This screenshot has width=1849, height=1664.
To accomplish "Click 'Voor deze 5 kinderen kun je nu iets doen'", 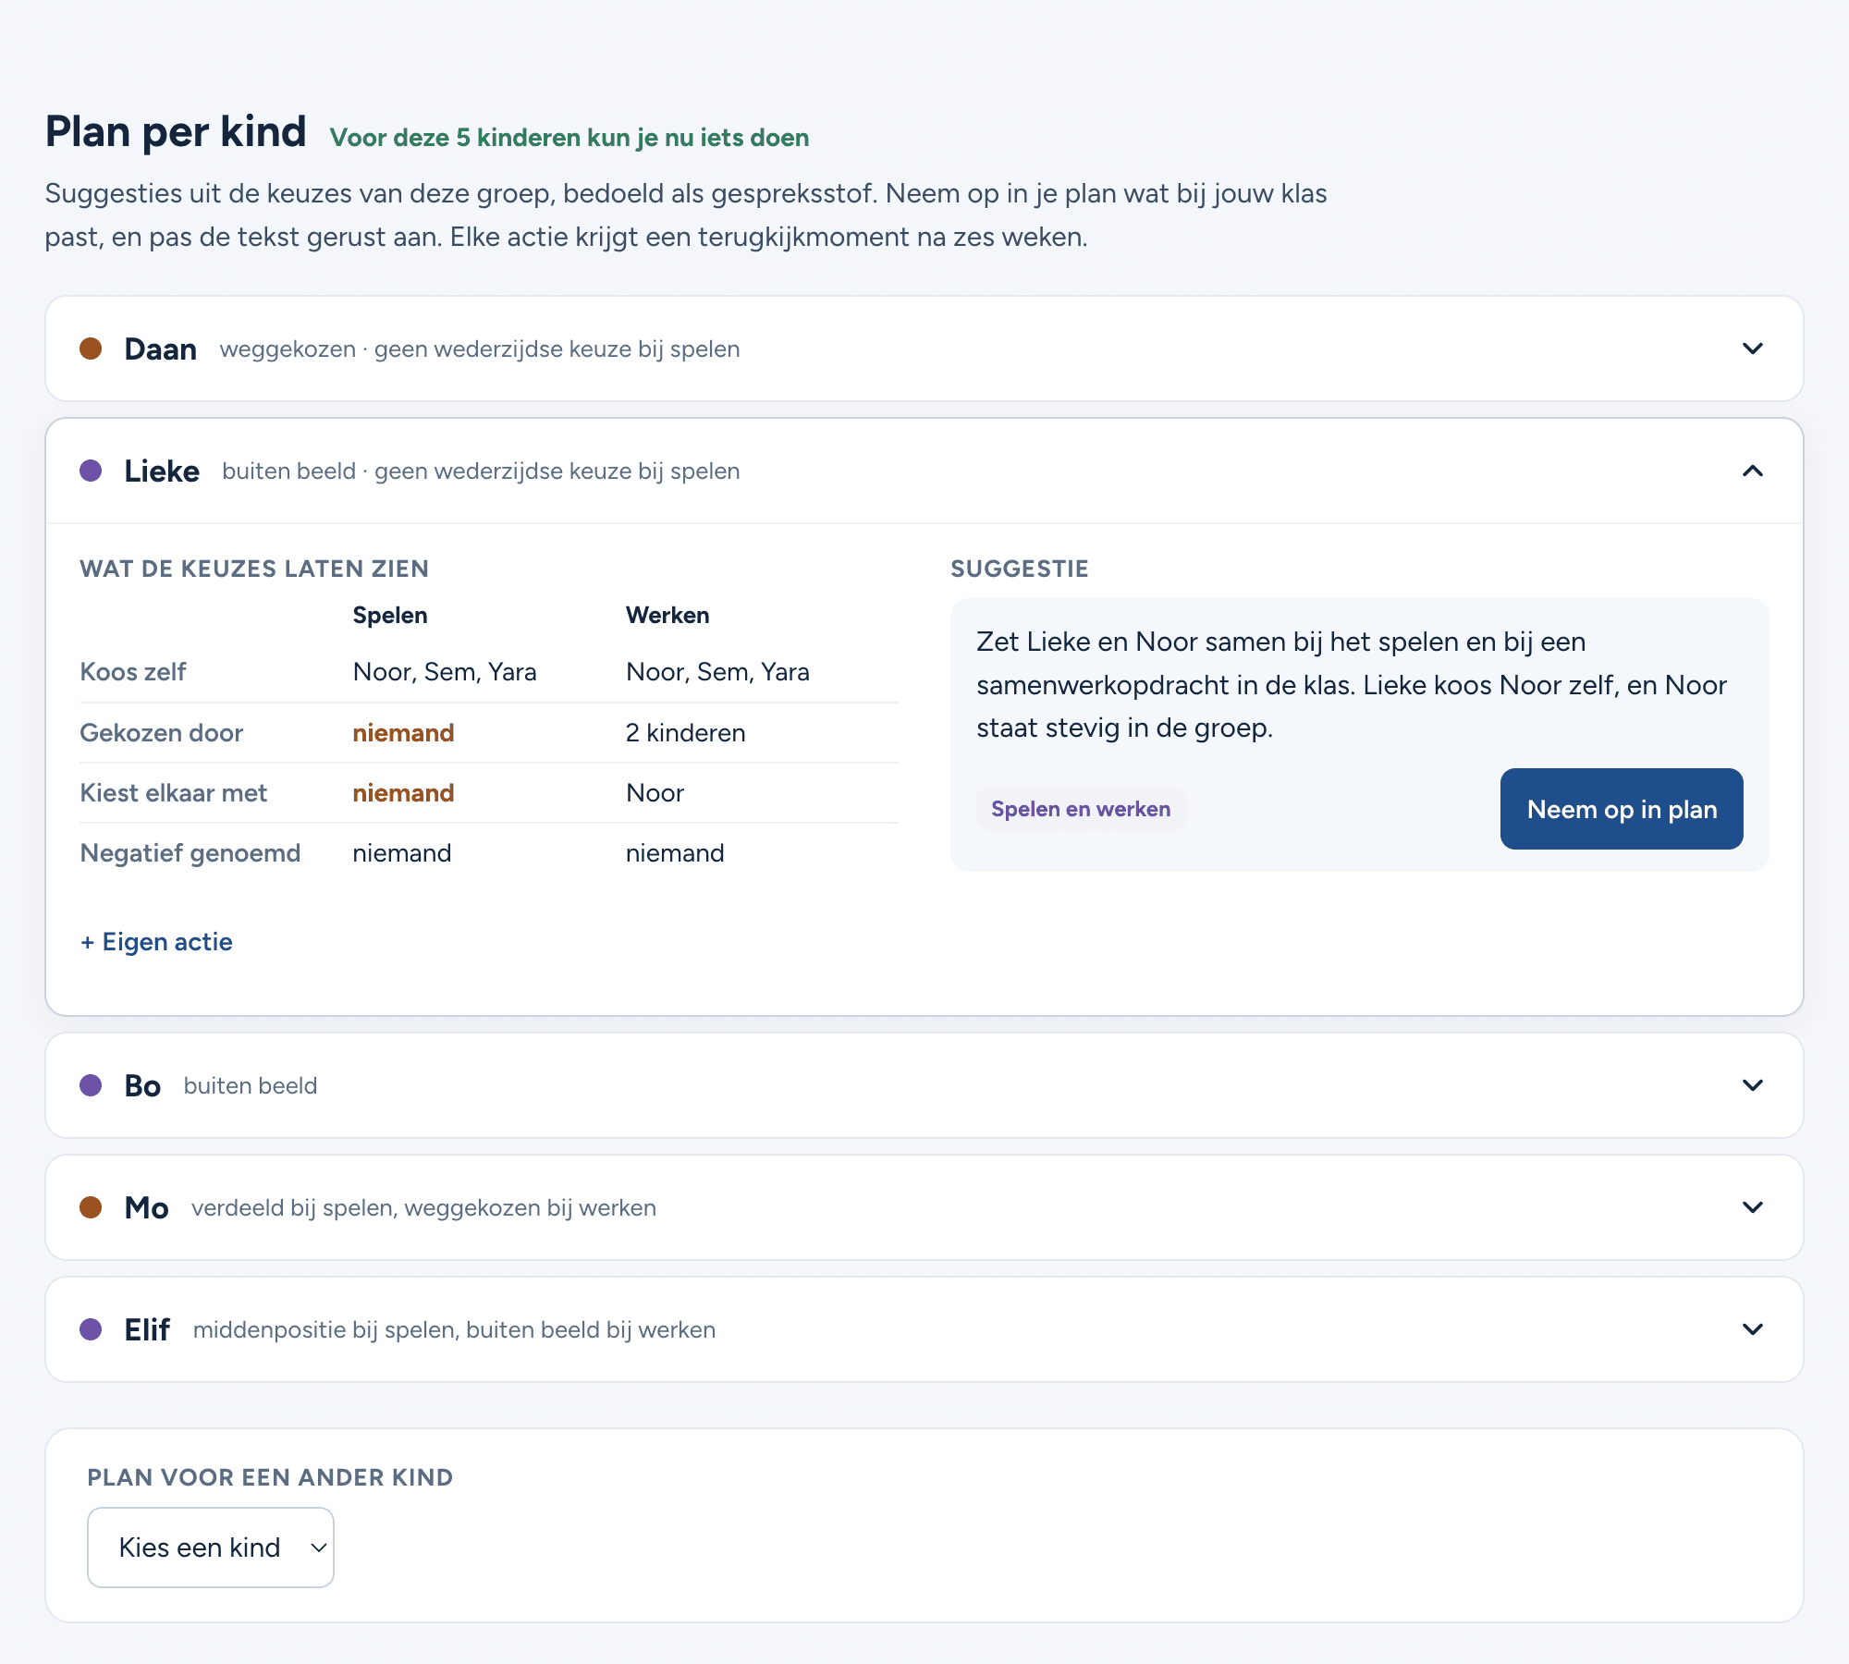I will [x=569, y=138].
